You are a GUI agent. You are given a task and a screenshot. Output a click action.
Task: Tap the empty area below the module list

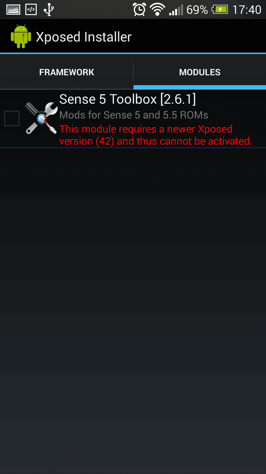tap(133, 311)
